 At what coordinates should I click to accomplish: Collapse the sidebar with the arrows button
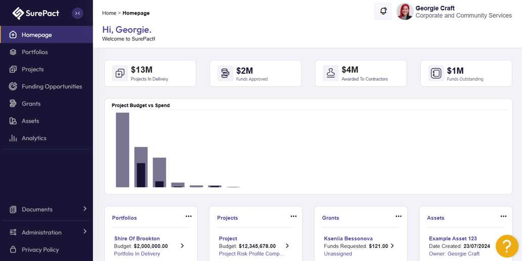coord(77,13)
